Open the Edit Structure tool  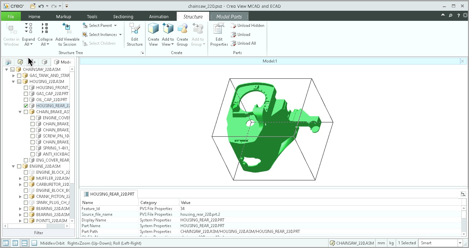[134, 34]
